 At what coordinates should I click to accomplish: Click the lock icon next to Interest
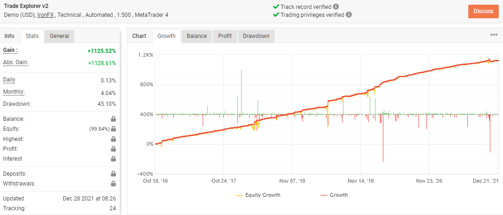click(113, 159)
